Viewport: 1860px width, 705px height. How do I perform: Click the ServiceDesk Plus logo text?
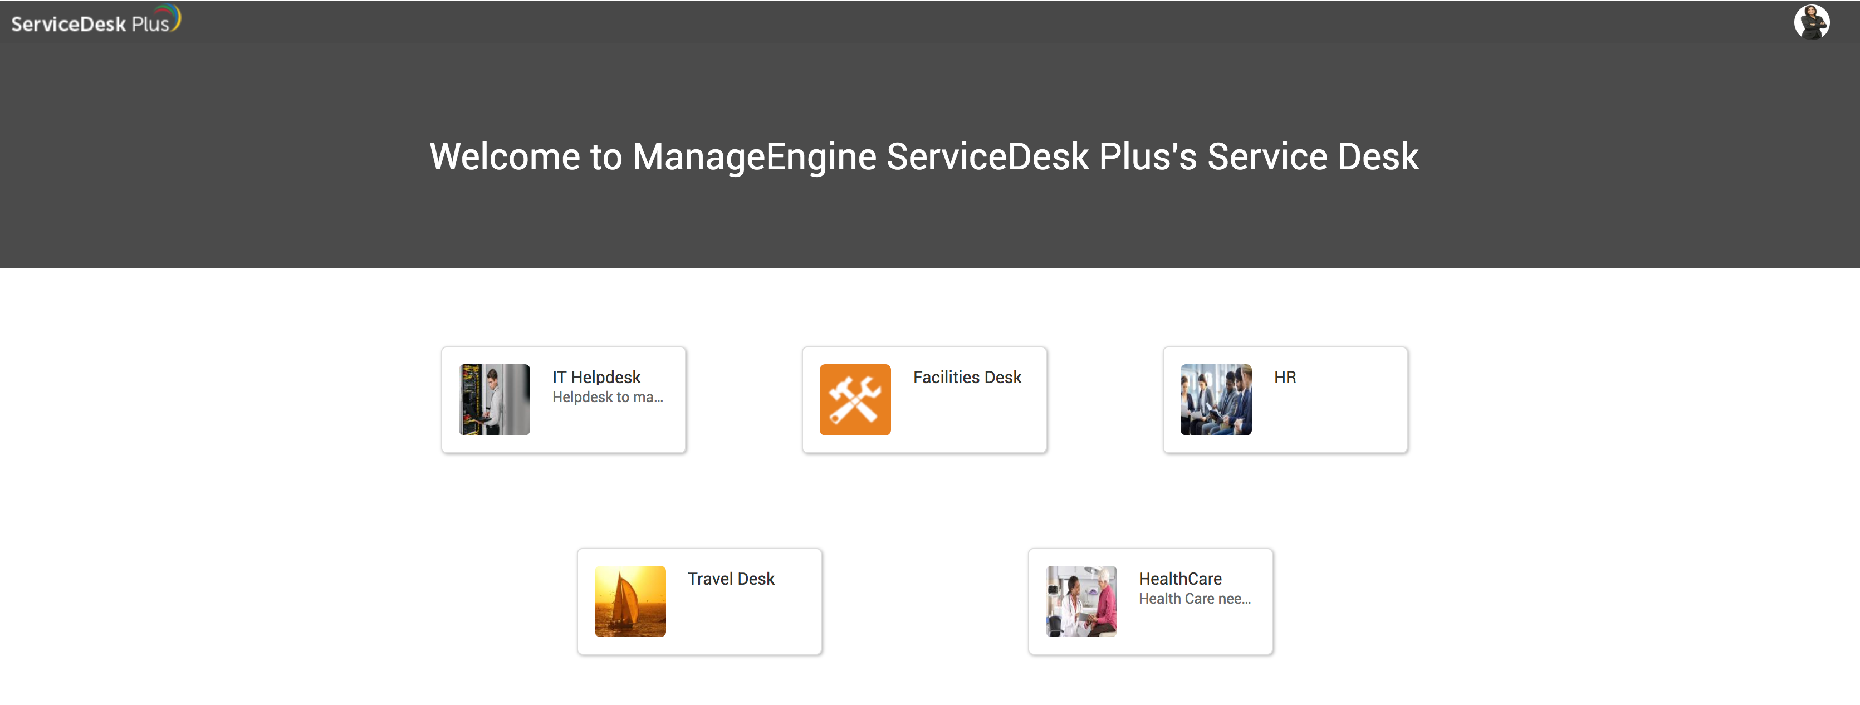coord(90,24)
